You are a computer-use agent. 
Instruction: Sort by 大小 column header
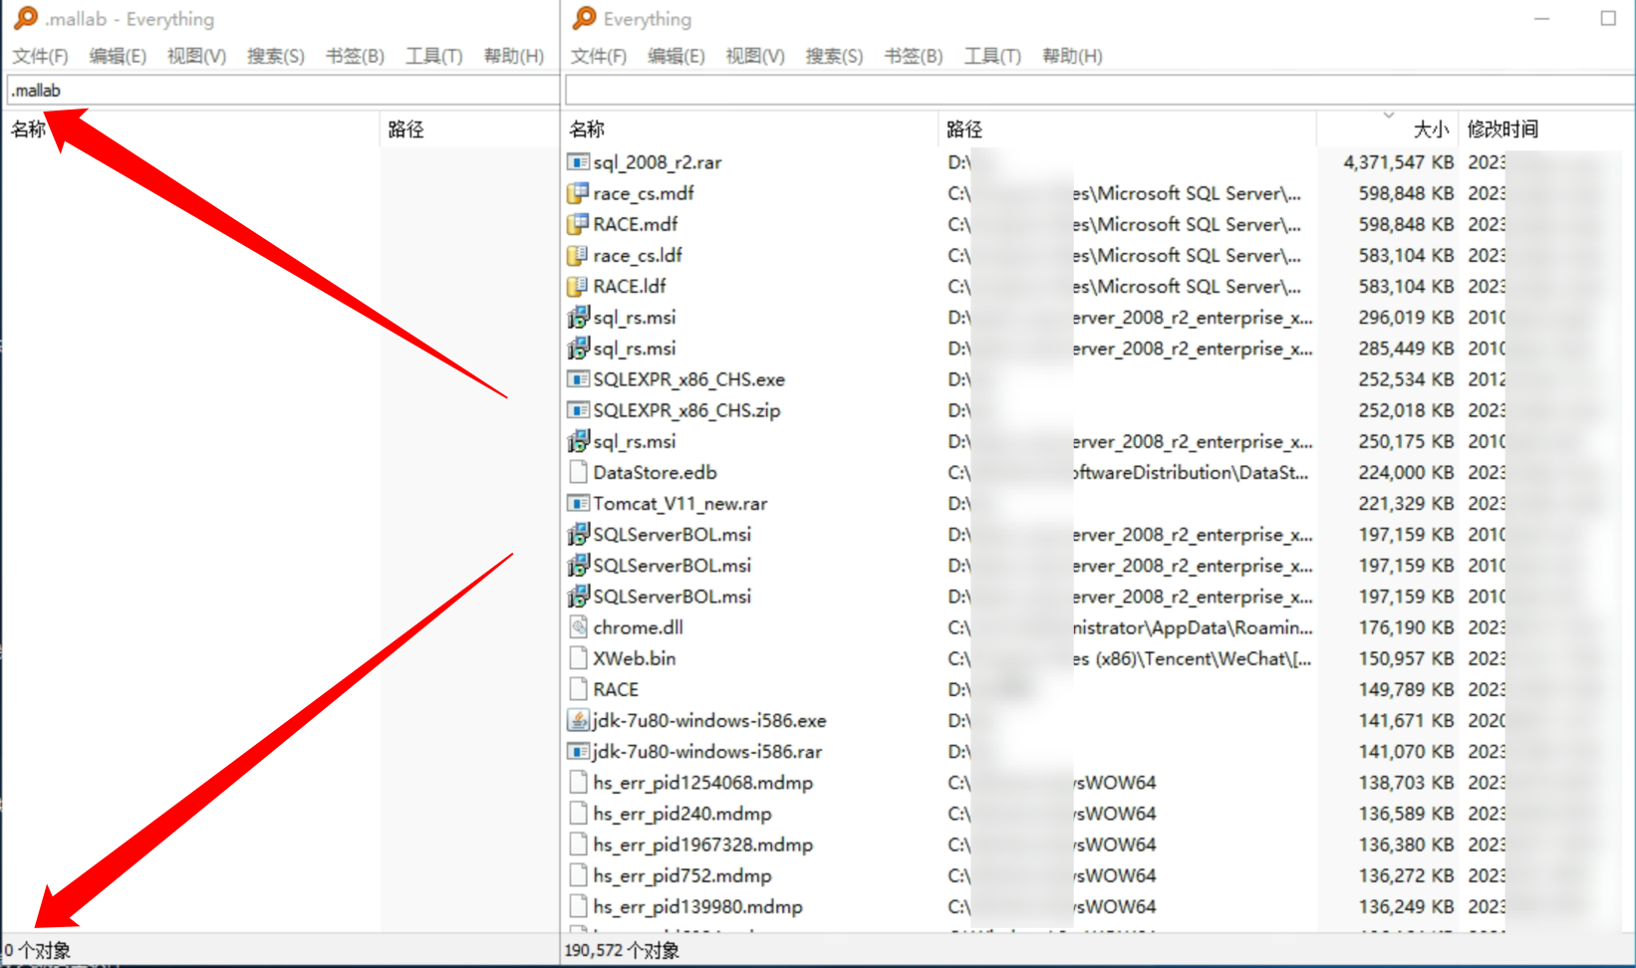(x=1387, y=128)
